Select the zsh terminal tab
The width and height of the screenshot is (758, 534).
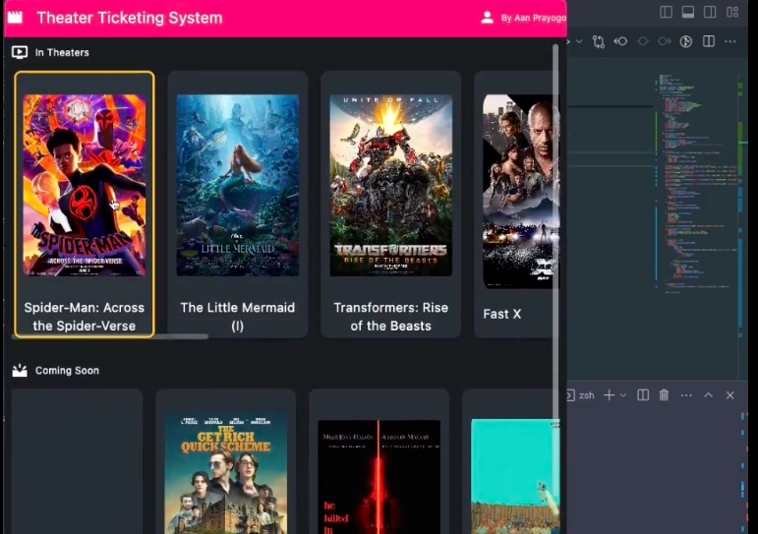581,395
